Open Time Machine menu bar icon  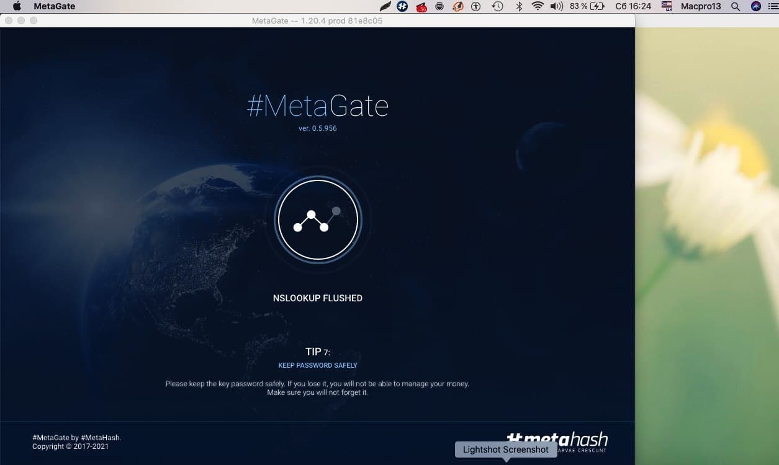[x=497, y=6]
